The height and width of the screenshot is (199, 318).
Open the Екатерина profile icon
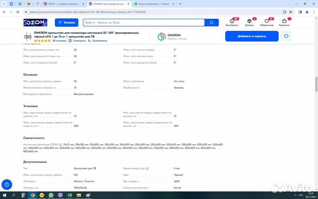tap(232, 23)
